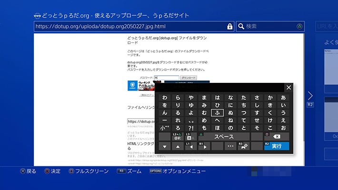This screenshot has width=338, height=190.
Task: Click the triangle icon in search box
Action: (299, 27)
